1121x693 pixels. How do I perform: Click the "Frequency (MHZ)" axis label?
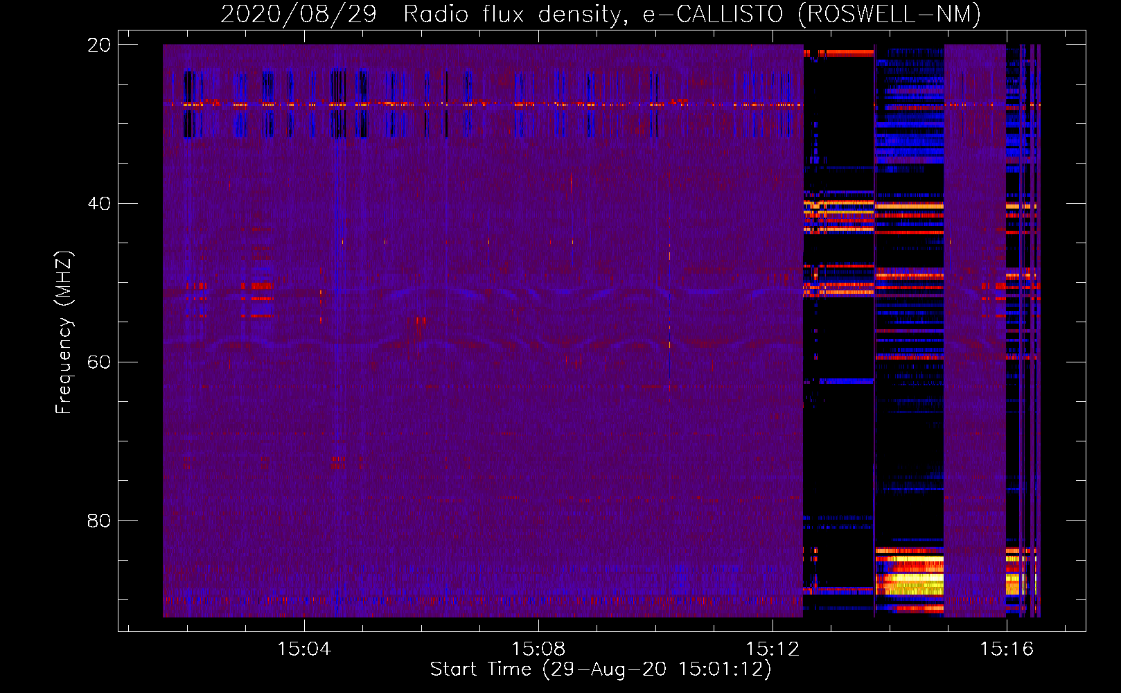pyautogui.click(x=64, y=333)
